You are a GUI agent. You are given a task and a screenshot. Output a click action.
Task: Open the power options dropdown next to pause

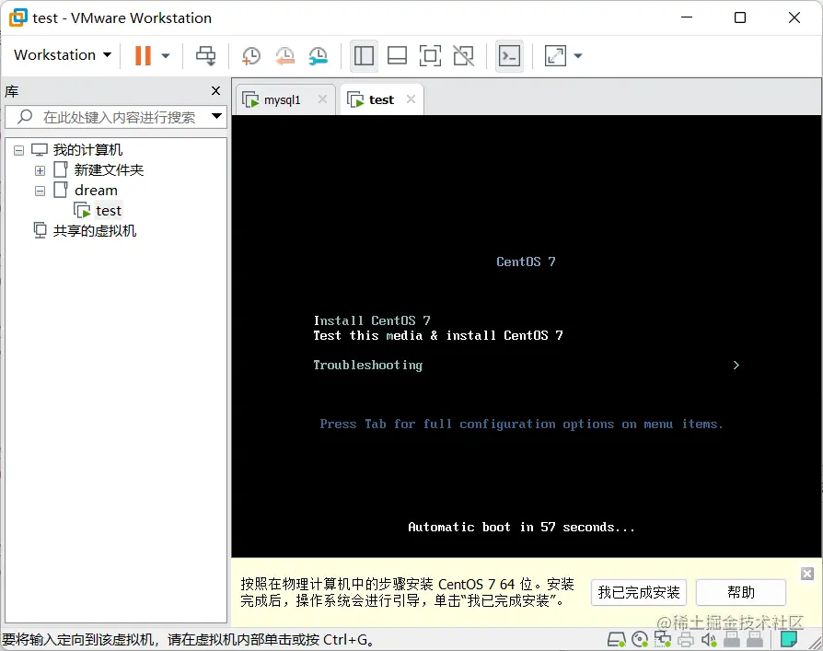coord(166,55)
